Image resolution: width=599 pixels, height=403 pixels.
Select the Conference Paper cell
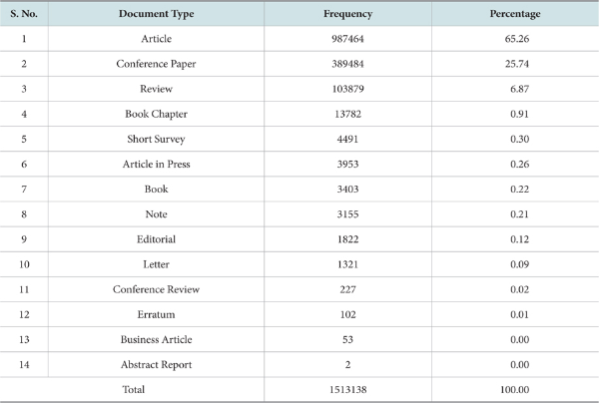156,63
